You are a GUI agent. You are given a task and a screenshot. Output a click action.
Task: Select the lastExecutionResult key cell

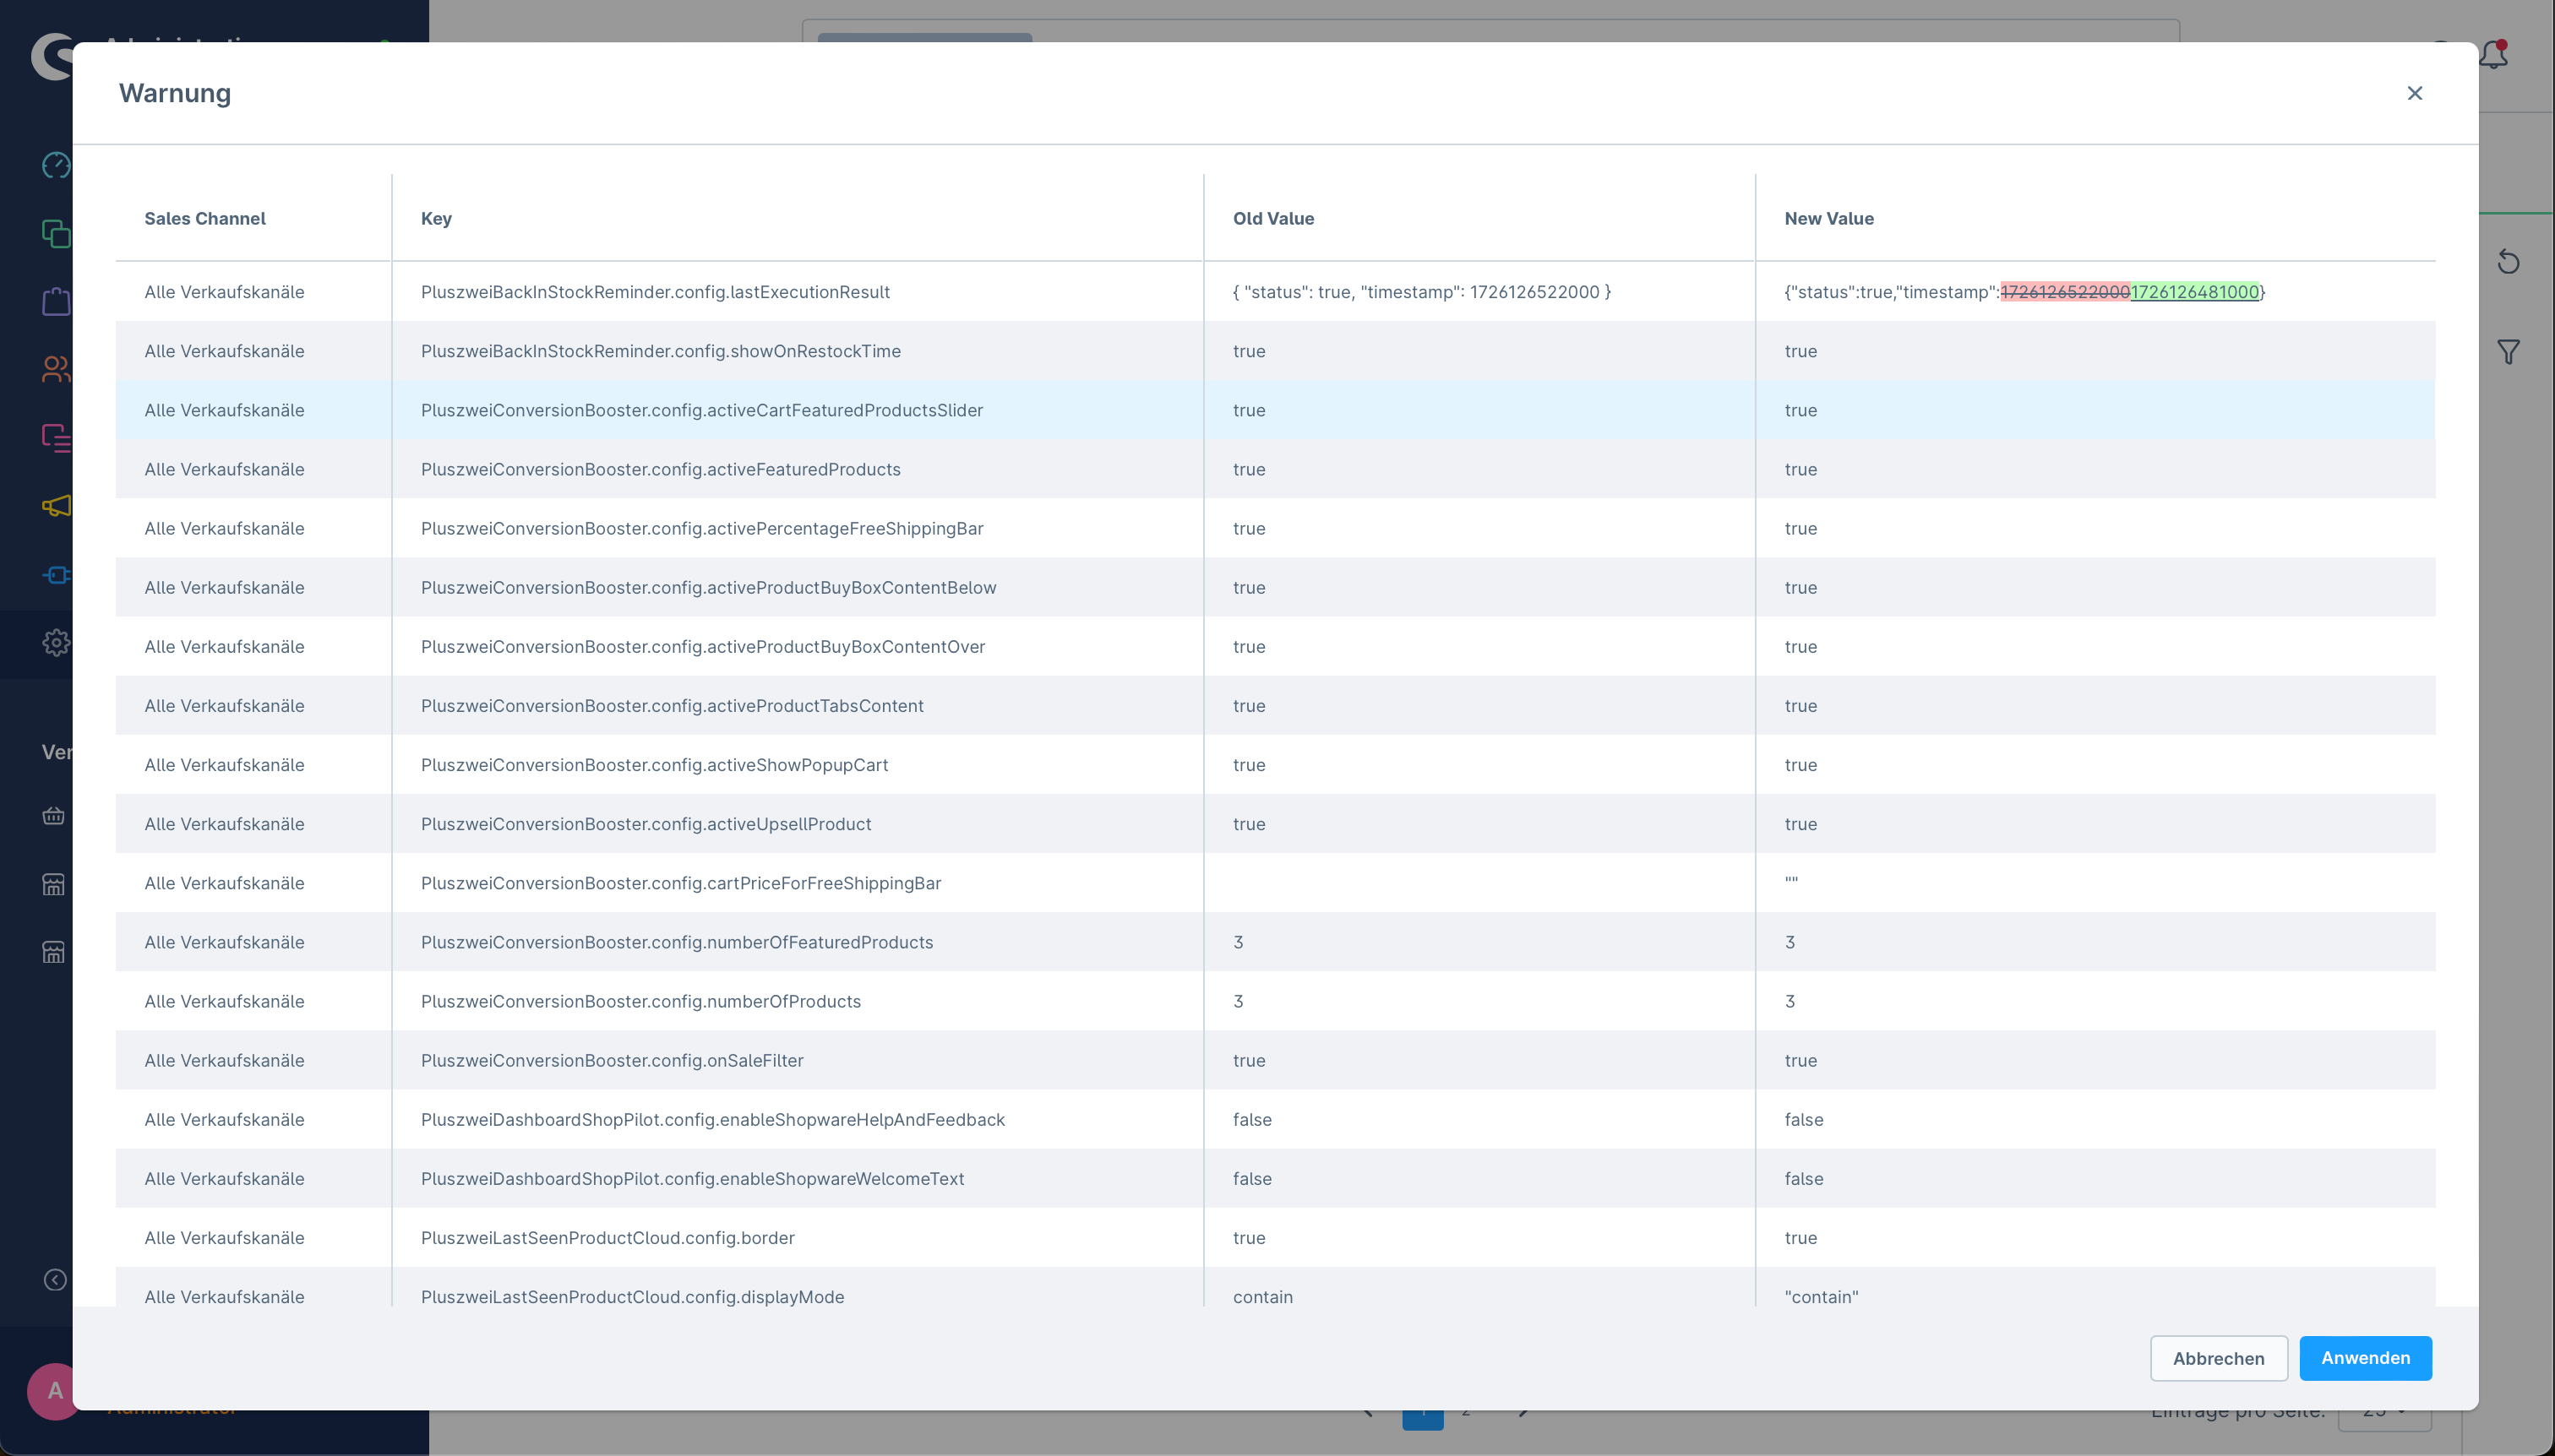tap(798, 292)
